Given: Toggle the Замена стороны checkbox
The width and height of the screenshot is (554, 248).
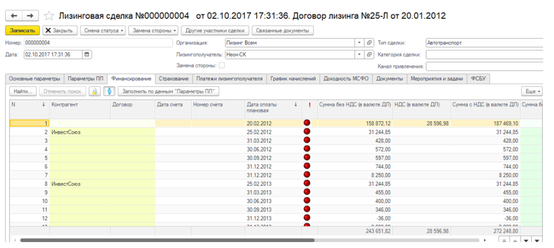Looking at the screenshot, I should click(221, 66).
